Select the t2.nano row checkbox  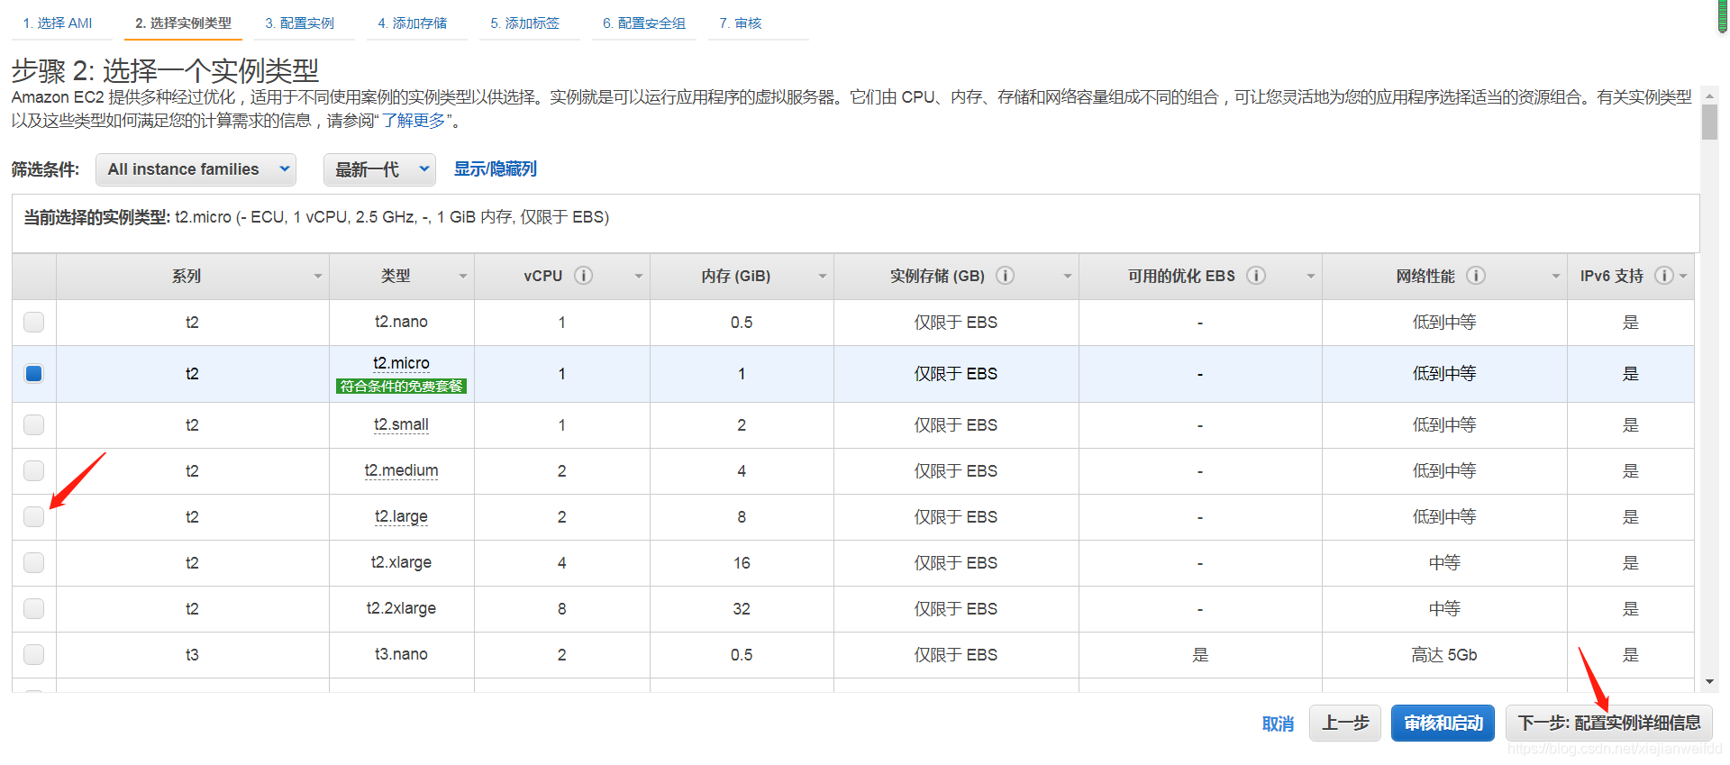(34, 322)
